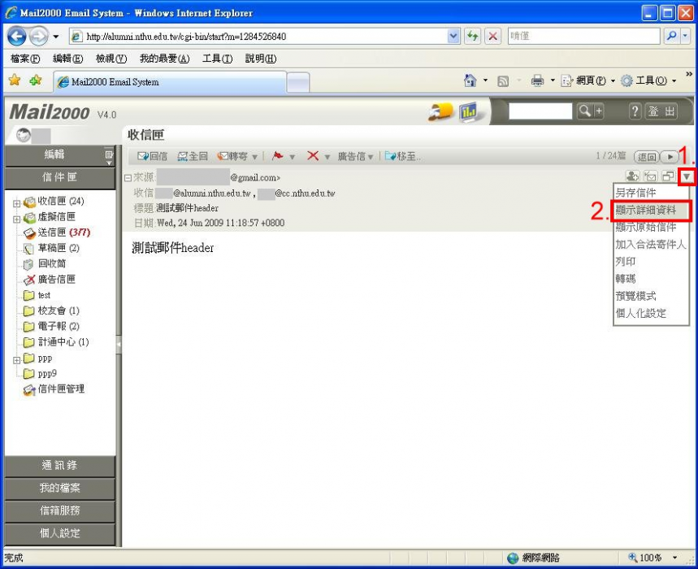The height and width of the screenshot is (569, 698).
Task: Choose 另存信件 in the dropdown menu
Action: (635, 193)
